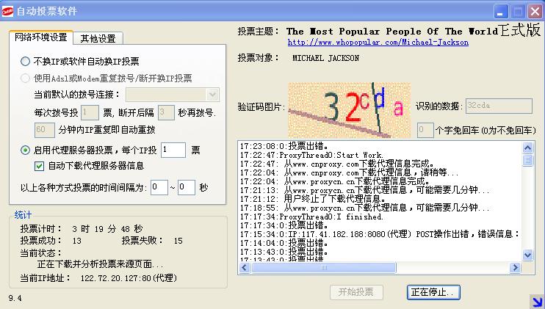Select 使用Adsl或Modem重复拨号 radio option
545x309 pixels.
pyautogui.click(x=25, y=78)
